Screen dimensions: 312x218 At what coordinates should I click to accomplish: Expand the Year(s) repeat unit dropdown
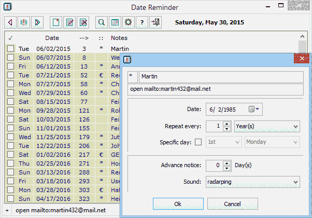tap(295, 126)
